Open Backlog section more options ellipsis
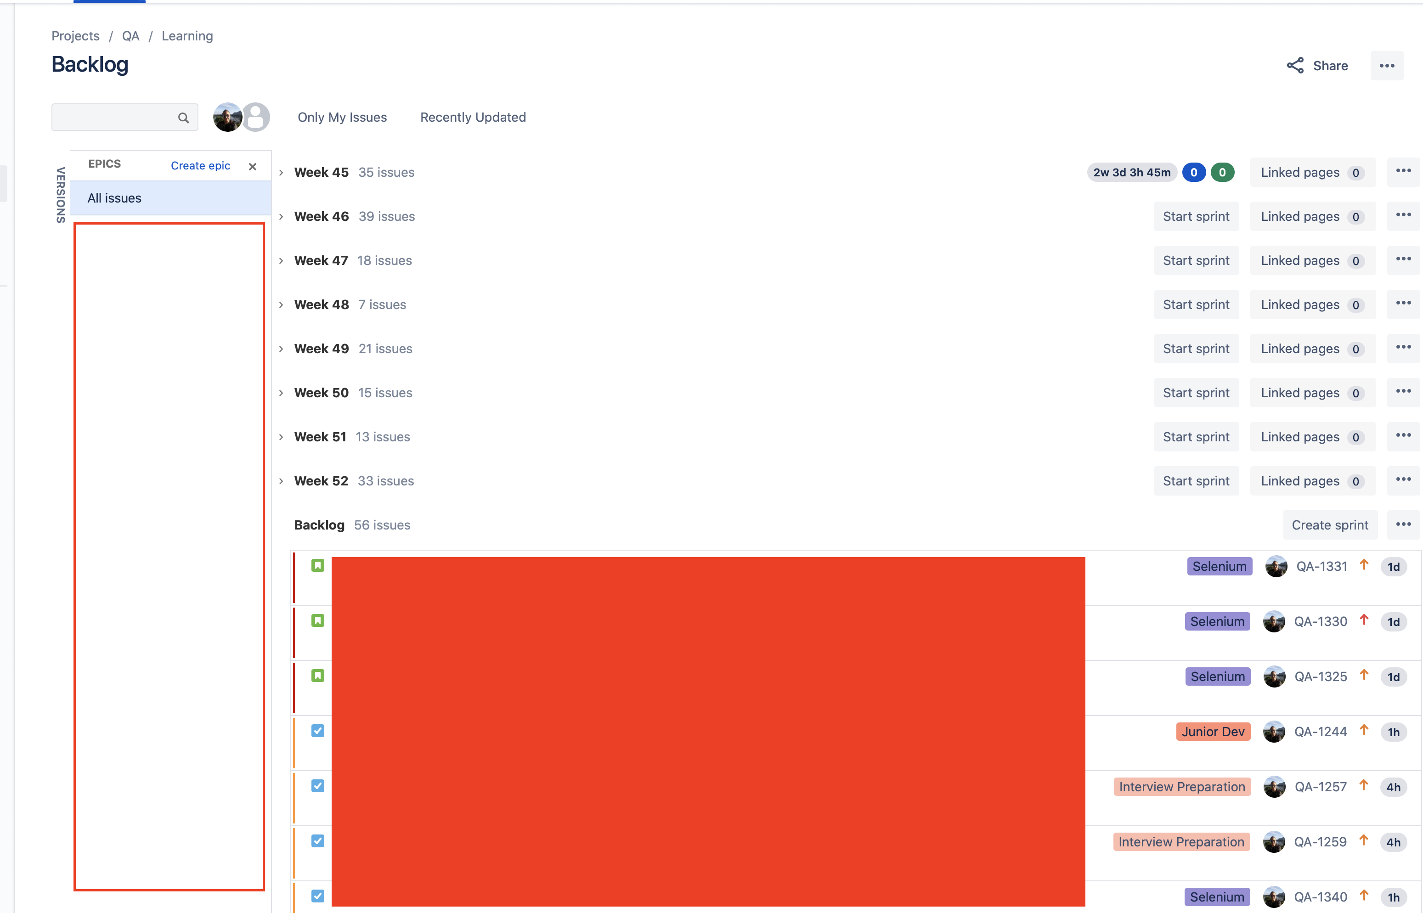 pos(1403,524)
